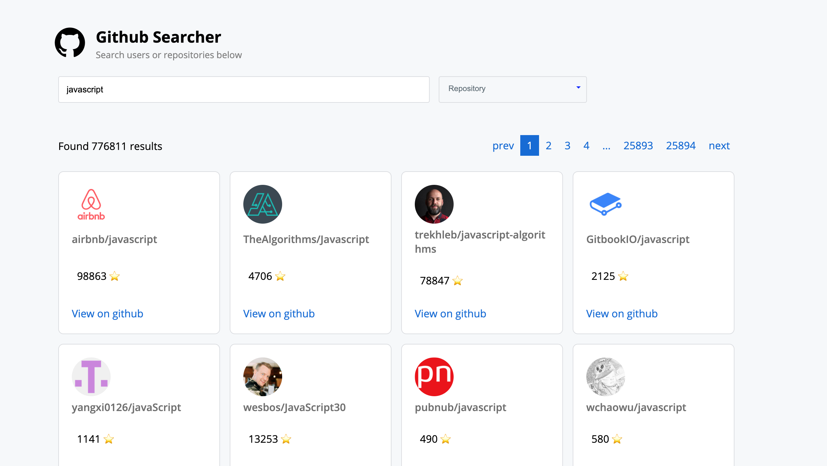The image size is (827, 466).
Task: Select the TheAlgorithms organization avatar
Action: coord(263,204)
